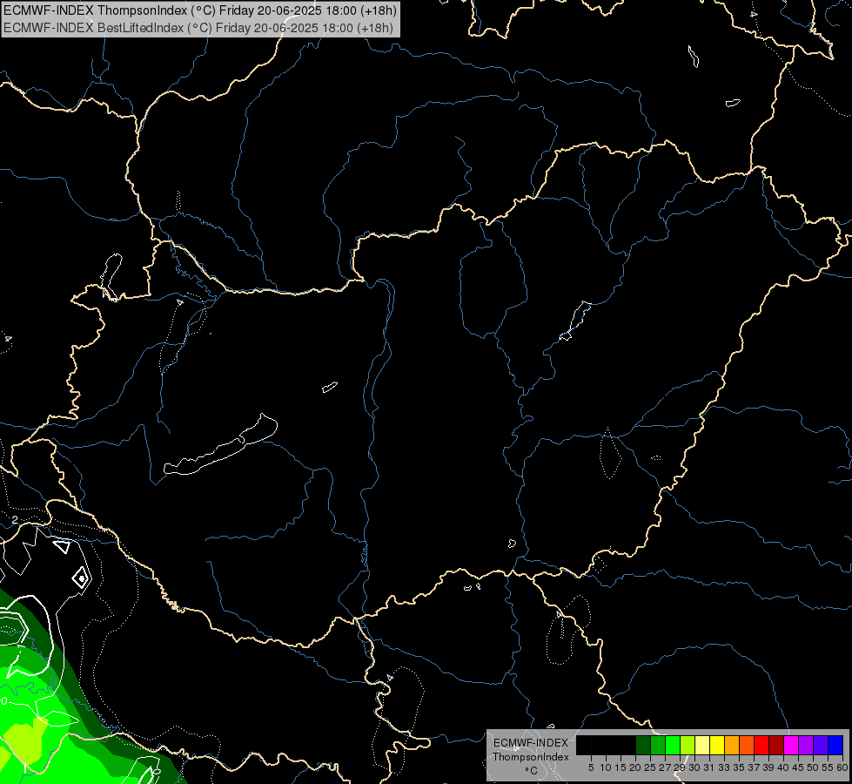The image size is (852, 784).
Task: Click the lime 29–30 legend swatch
Action: [688, 745]
